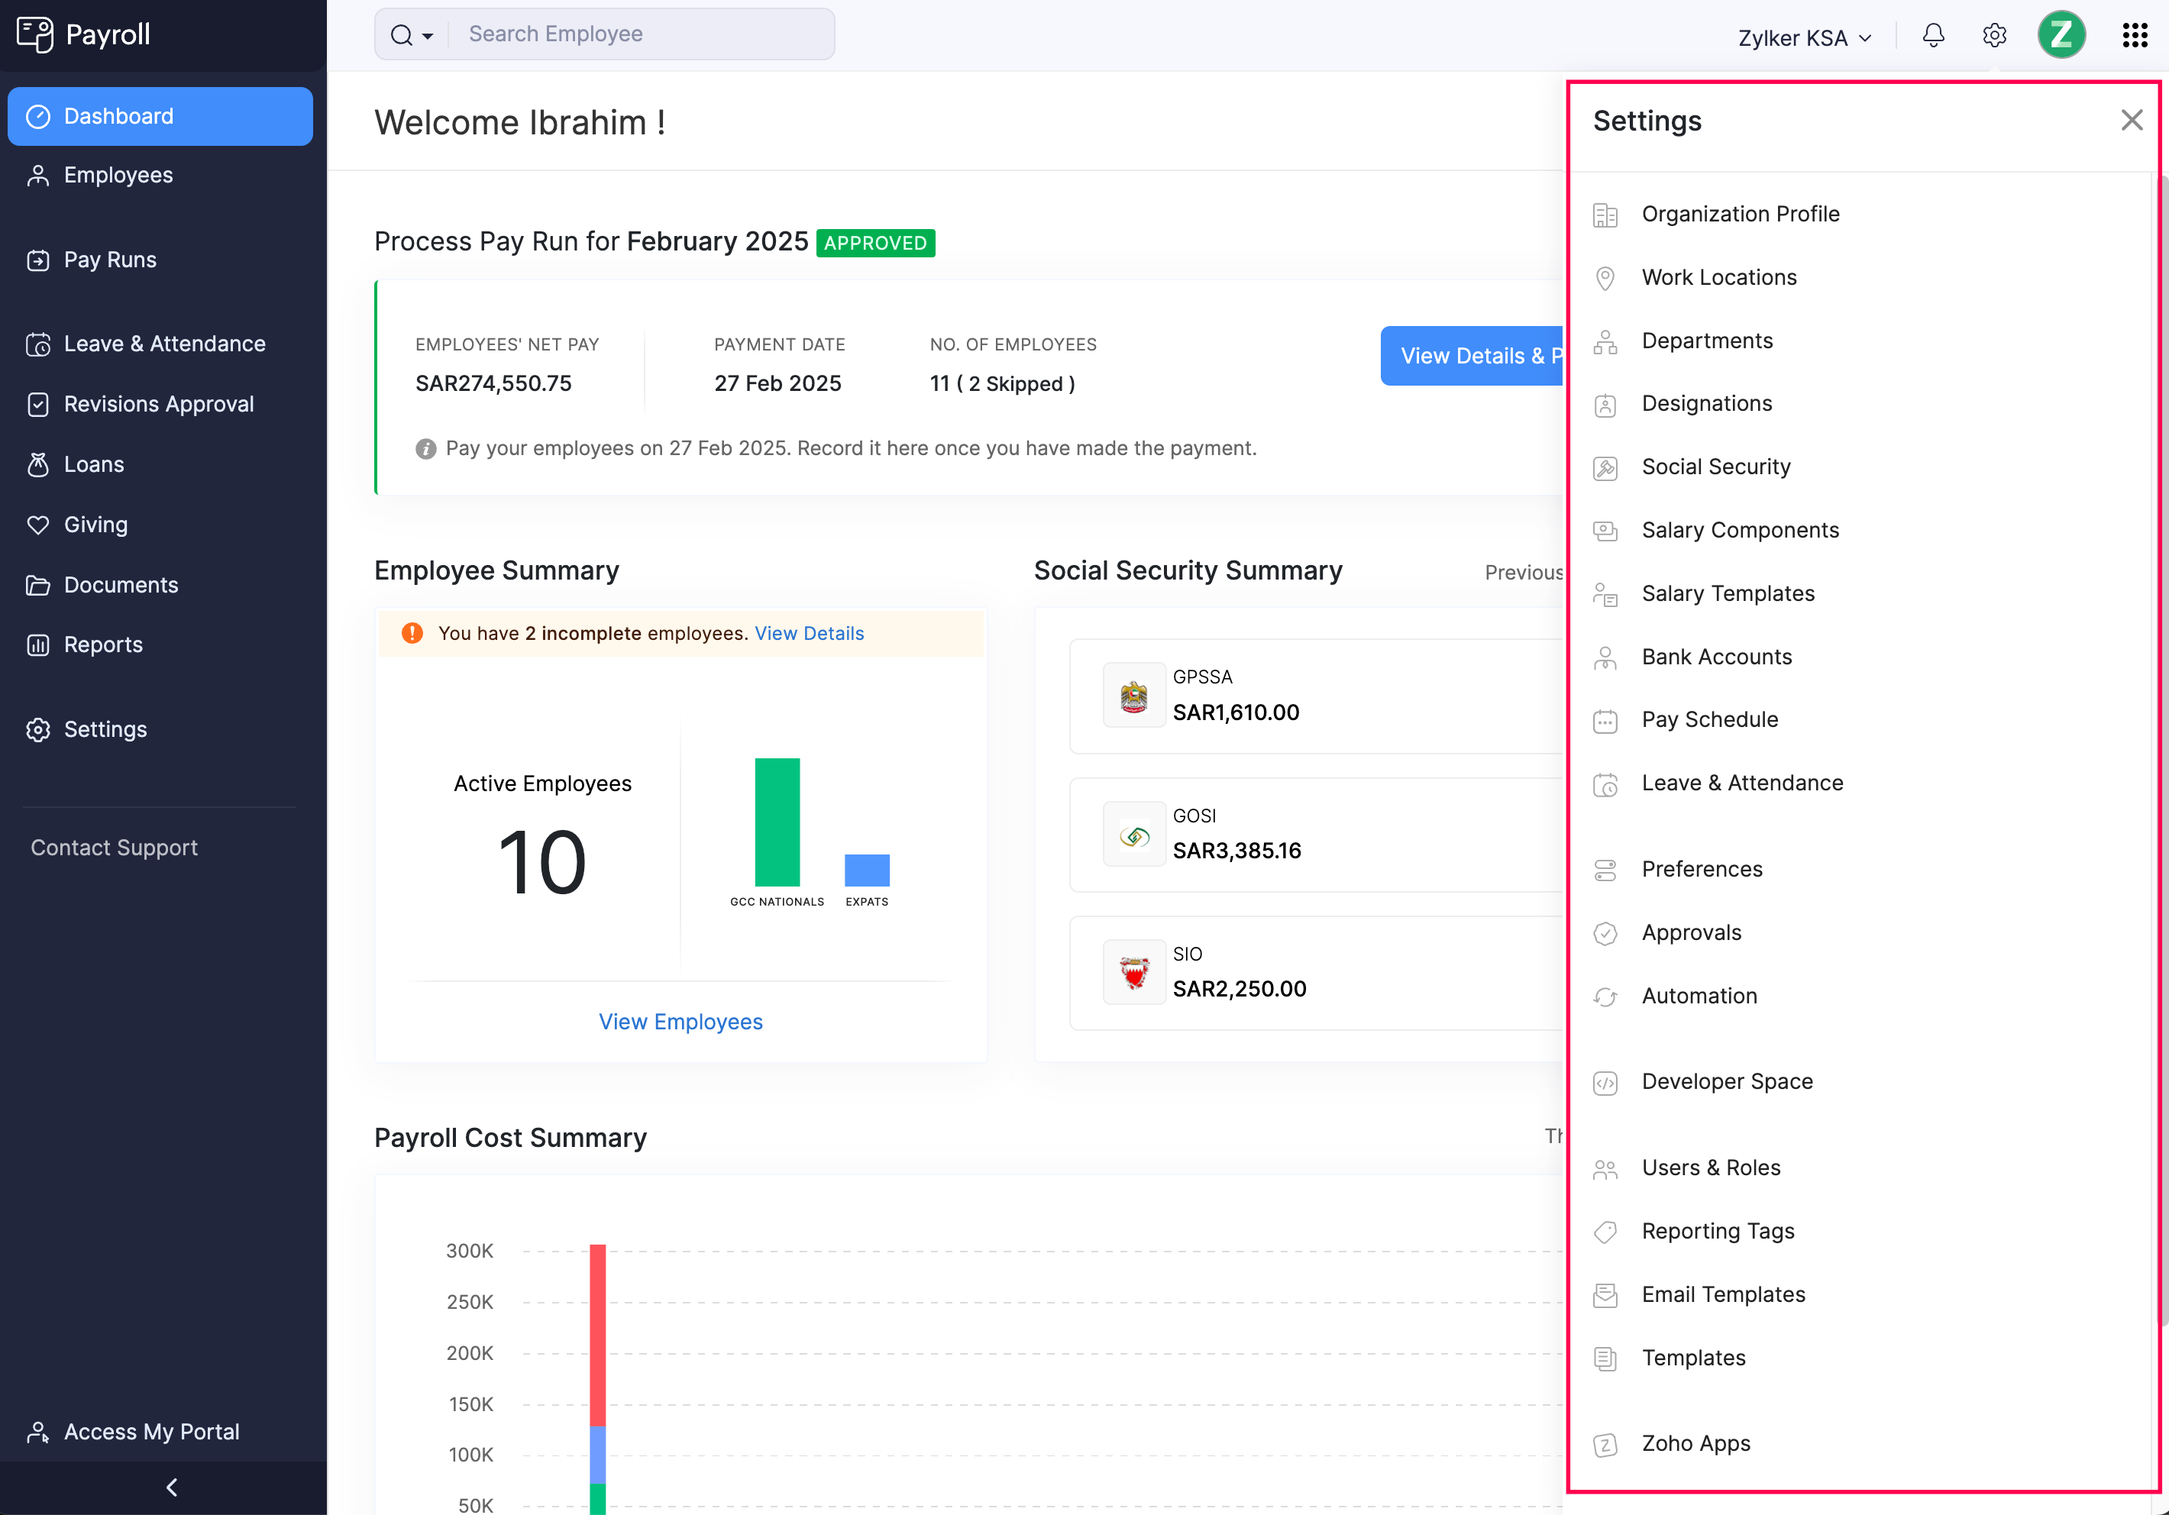Open Giving from the sidebar menu
This screenshot has height=1515, width=2169.
pos(95,524)
